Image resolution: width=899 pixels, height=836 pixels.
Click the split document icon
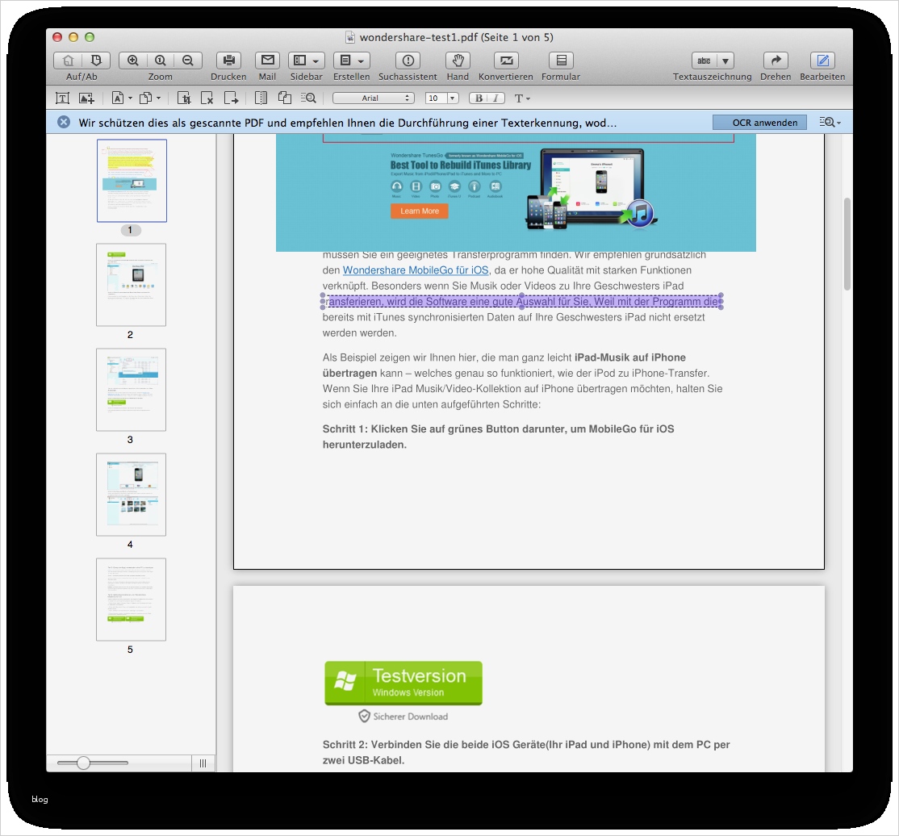pos(261,98)
